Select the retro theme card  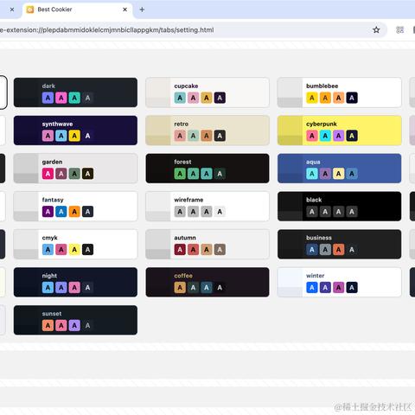point(207,131)
